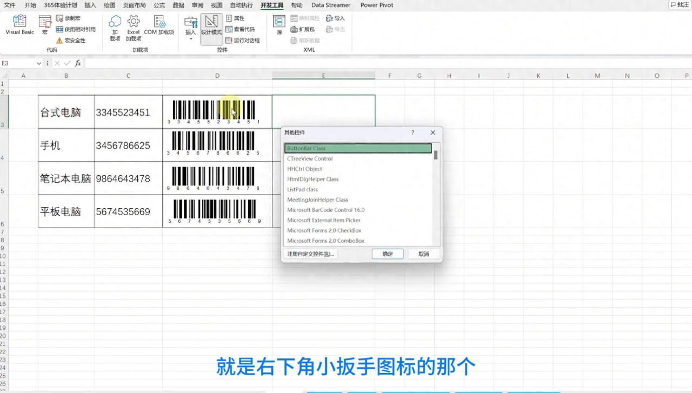
Task: Click the dialog help question mark
Action: (412, 132)
